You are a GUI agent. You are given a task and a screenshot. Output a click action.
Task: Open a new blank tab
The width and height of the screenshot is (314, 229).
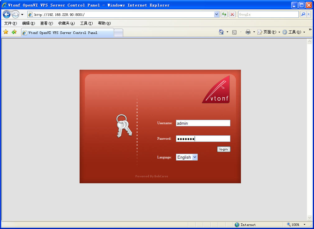(x=118, y=33)
